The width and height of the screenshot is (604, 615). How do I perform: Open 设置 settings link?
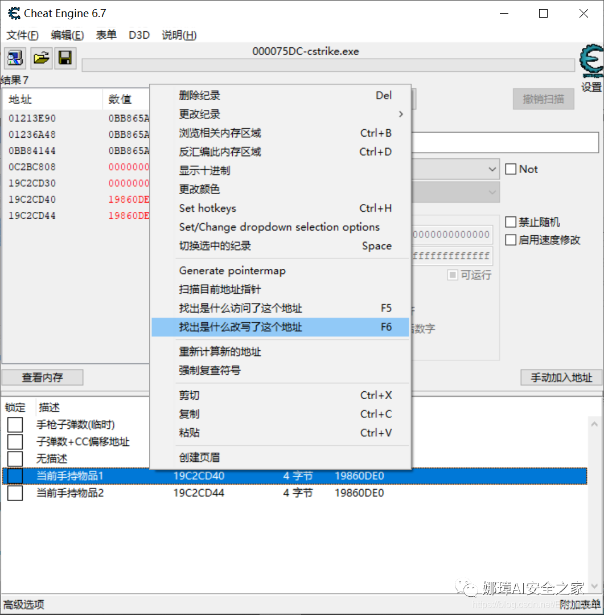click(x=591, y=87)
